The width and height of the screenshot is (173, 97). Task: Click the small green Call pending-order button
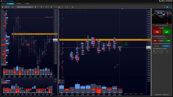point(168,41)
